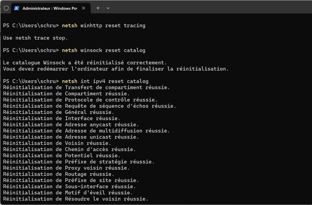
Task: Click the "Requête de séquence d'échos" line
Action: click(90, 106)
